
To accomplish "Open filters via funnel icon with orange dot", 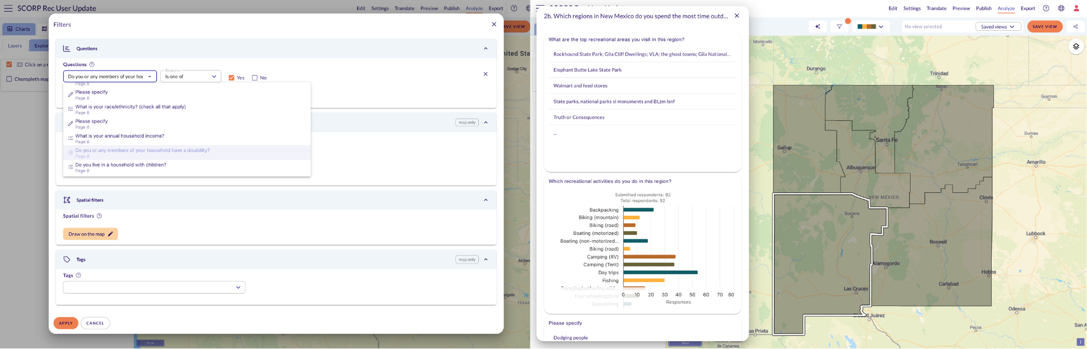I will click(x=839, y=26).
